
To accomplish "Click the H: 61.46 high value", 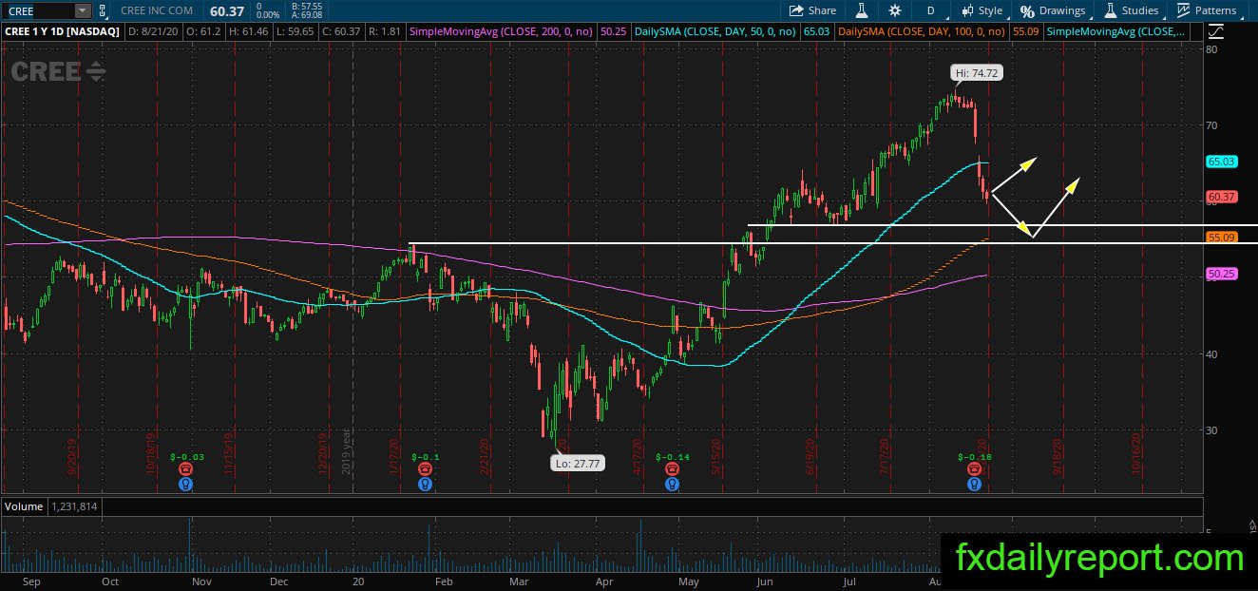I will pyautogui.click(x=249, y=31).
